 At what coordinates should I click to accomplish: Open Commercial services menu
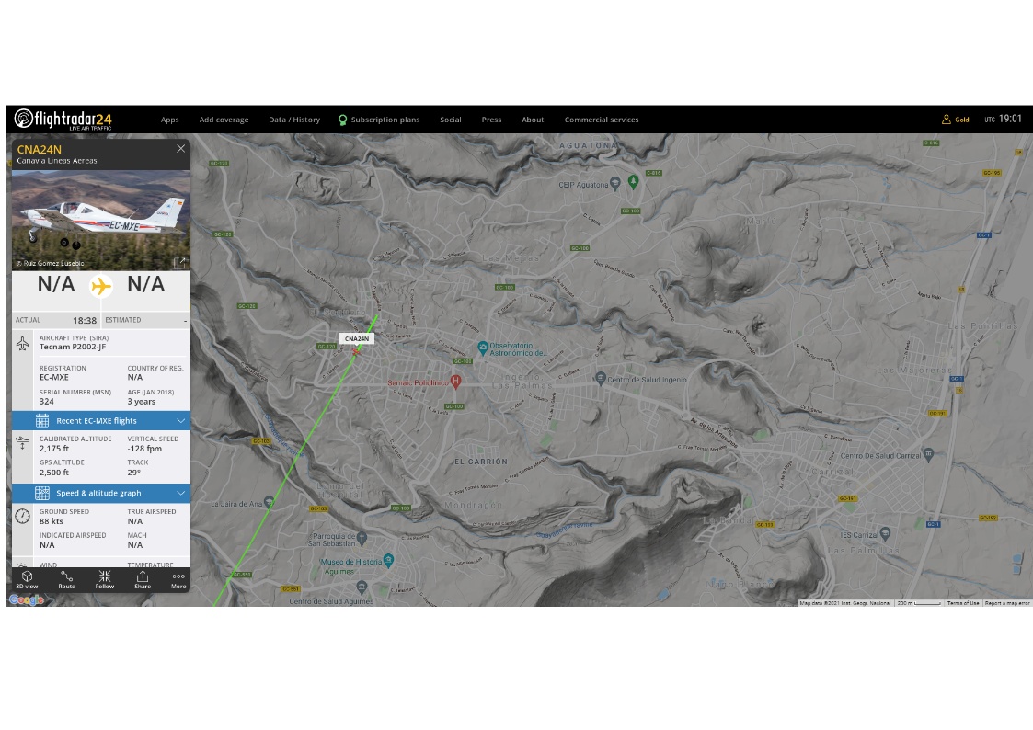coord(602,120)
